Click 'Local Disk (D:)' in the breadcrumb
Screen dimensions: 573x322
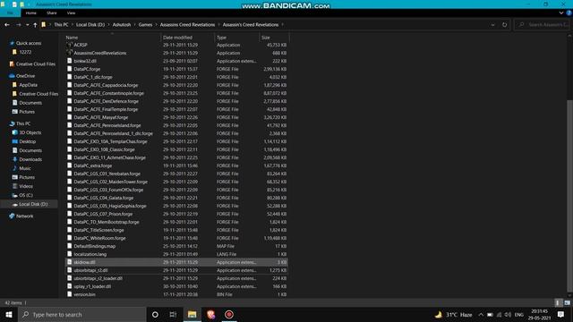point(90,25)
